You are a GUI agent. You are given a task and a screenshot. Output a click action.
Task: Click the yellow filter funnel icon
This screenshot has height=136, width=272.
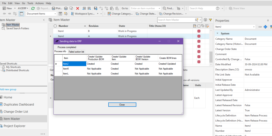[x=210, y=20]
